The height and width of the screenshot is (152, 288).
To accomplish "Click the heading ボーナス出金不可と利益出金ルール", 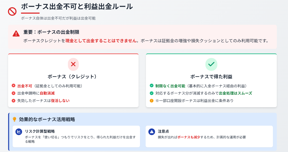I will point(77,7).
